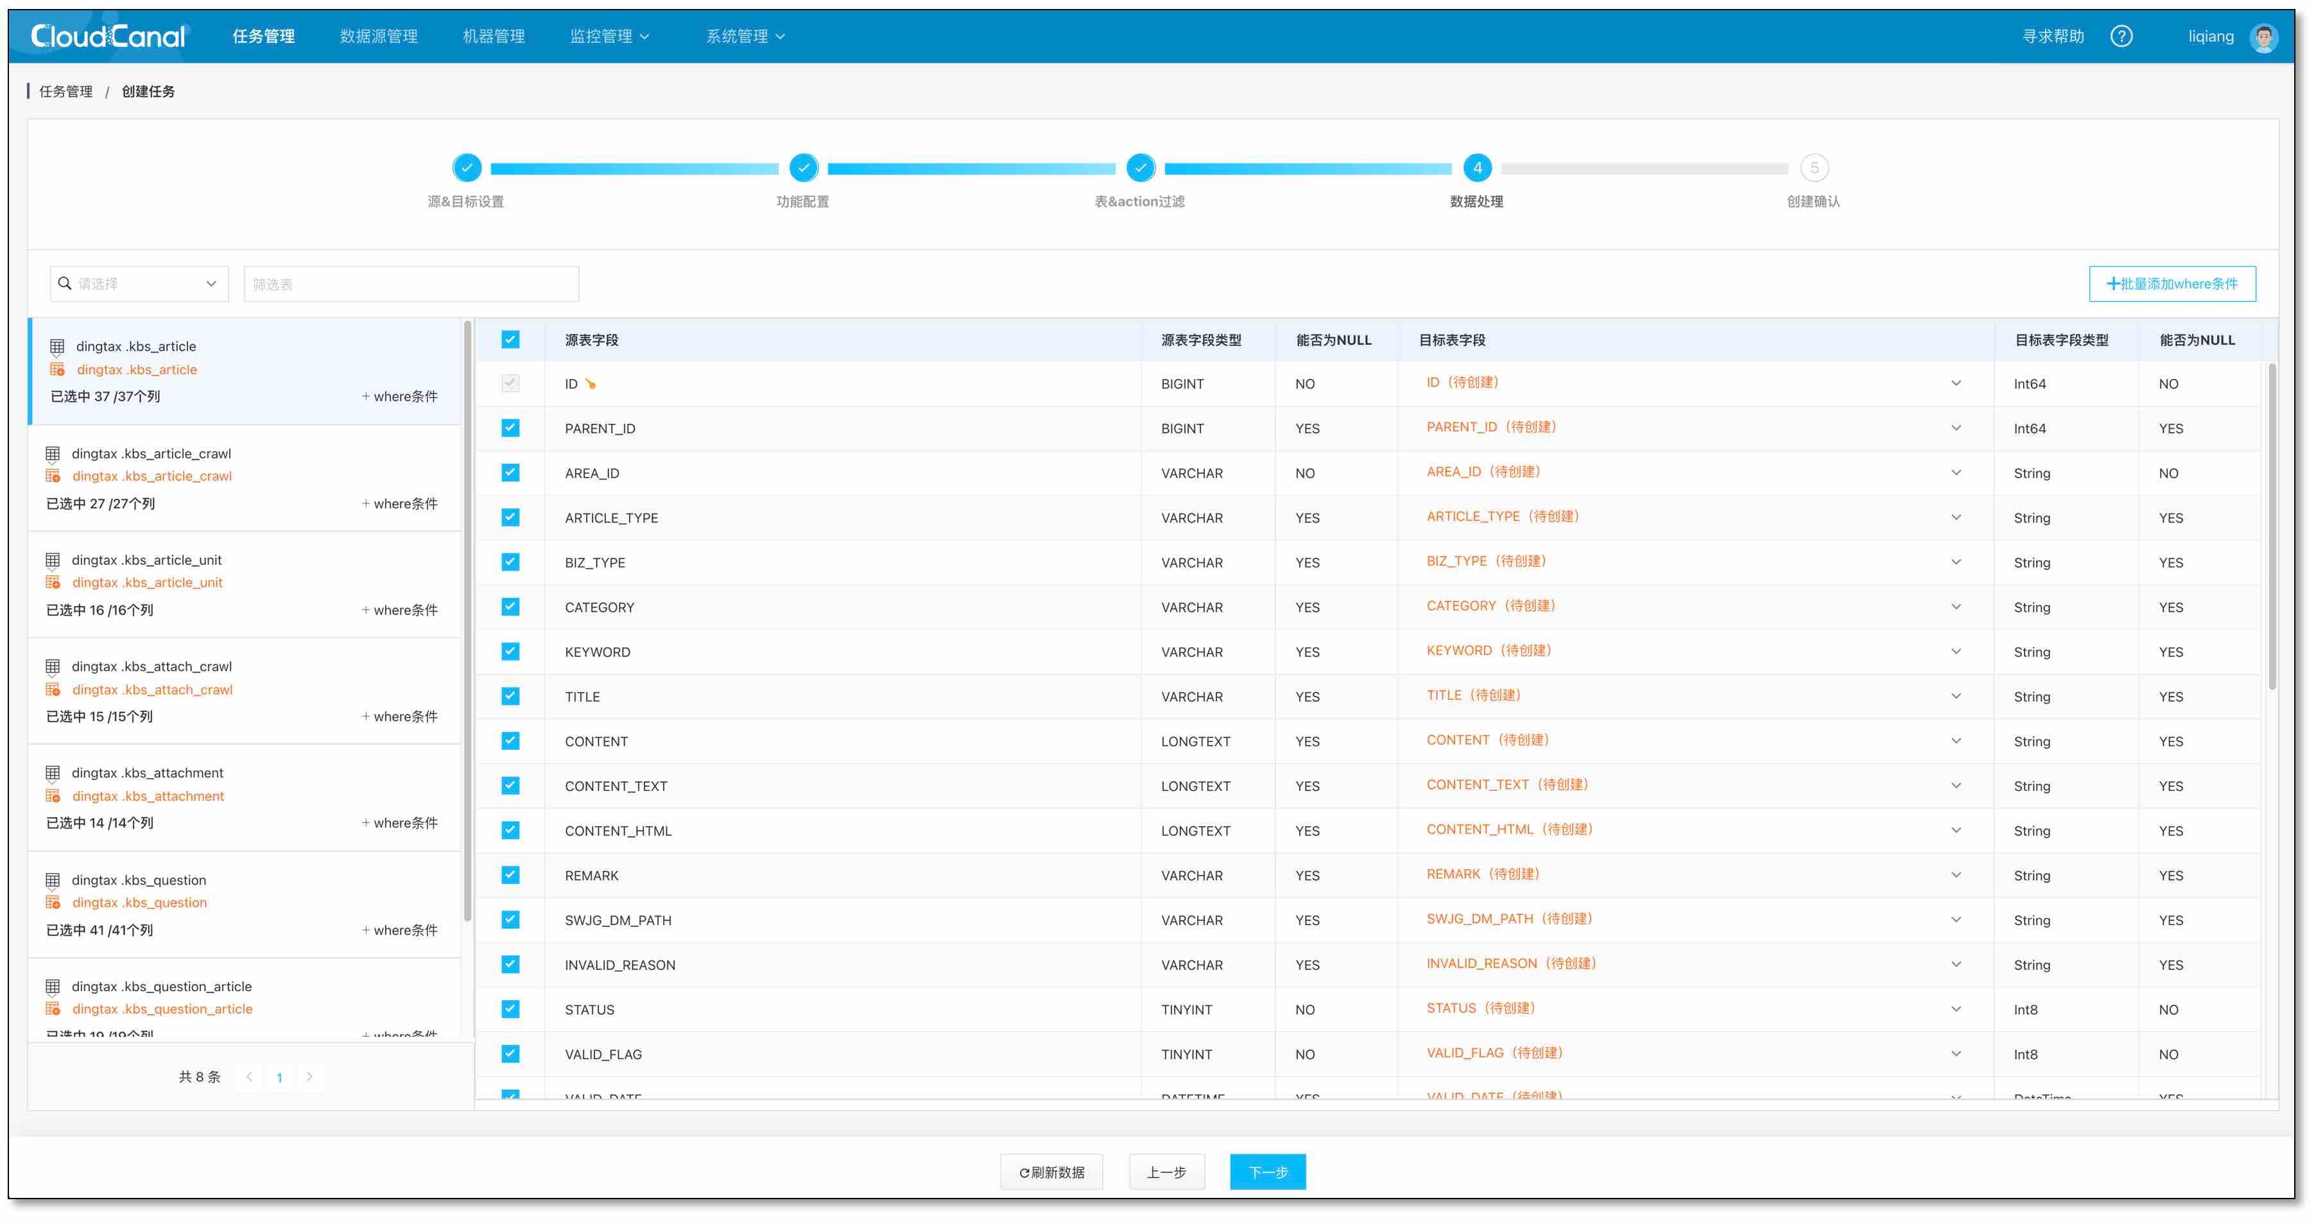Go to completed step 1 source & target settings
The width and height of the screenshot is (2316, 1221).
coord(467,168)
